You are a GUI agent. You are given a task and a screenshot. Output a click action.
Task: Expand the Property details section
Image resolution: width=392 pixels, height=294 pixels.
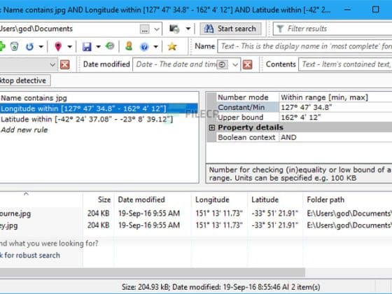[x=211, y=127]
